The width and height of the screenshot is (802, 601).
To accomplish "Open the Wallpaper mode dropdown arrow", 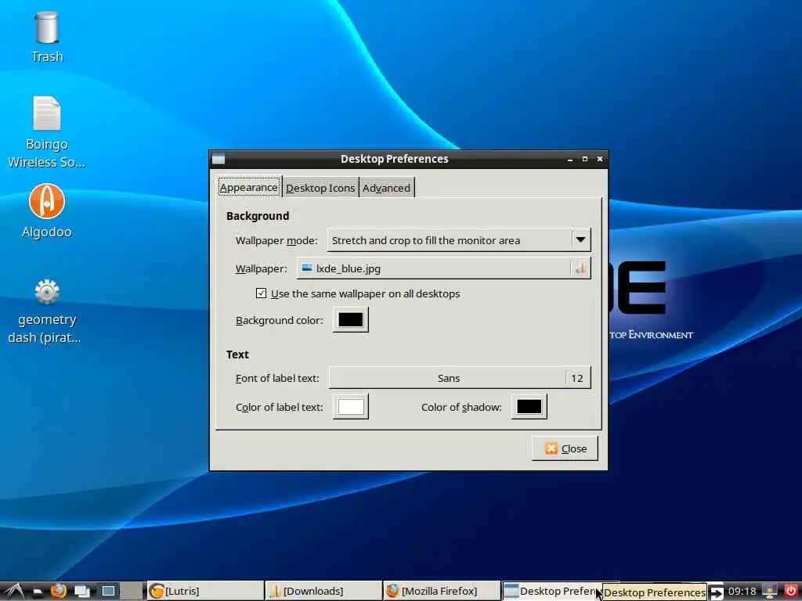I will coord(580,239).
